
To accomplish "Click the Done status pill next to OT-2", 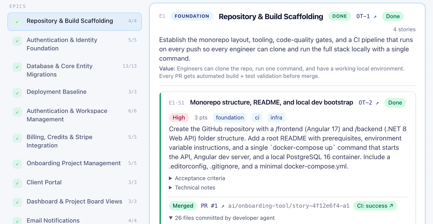I will click(x=395, y=103).
